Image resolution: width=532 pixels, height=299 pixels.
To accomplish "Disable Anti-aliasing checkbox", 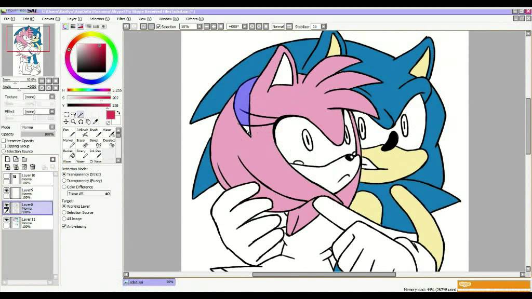I will tap(64, 226).
